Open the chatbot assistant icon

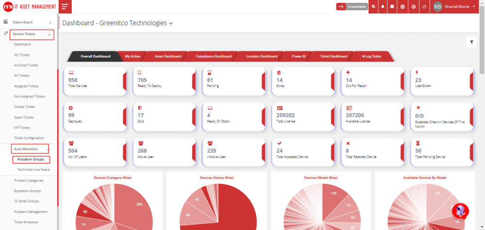pos(459,211)
